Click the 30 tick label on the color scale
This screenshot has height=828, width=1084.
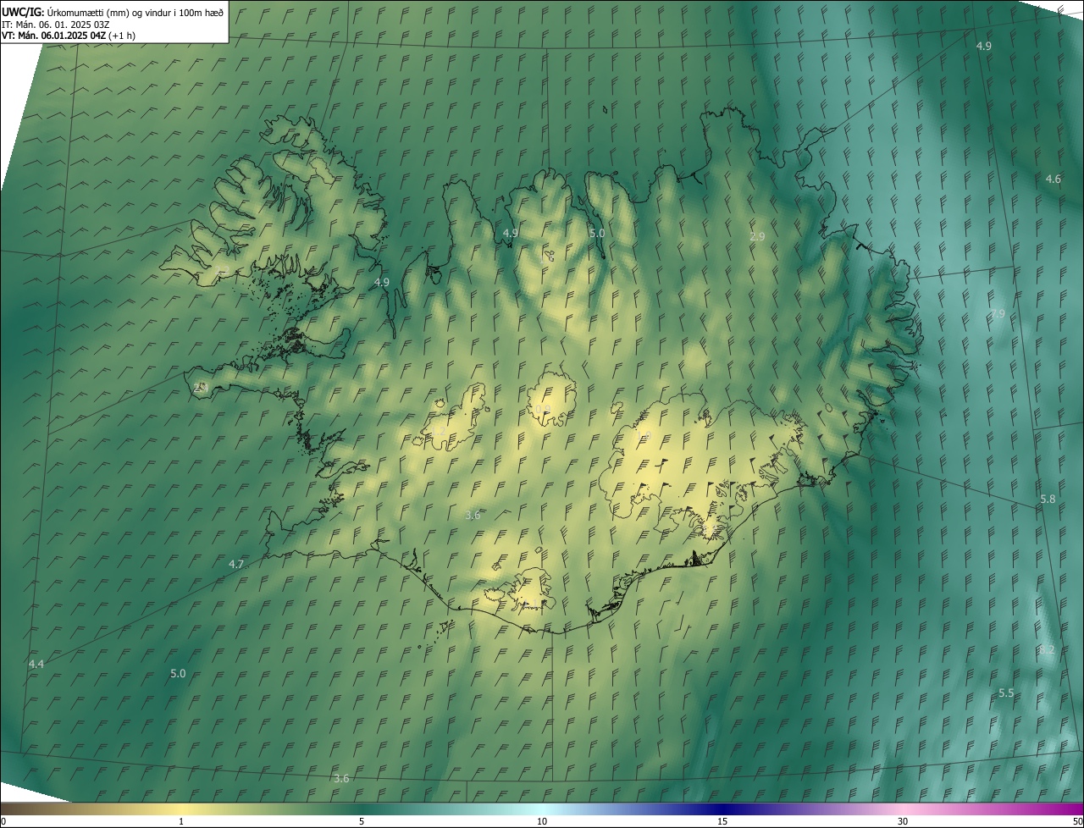[903, 821]
